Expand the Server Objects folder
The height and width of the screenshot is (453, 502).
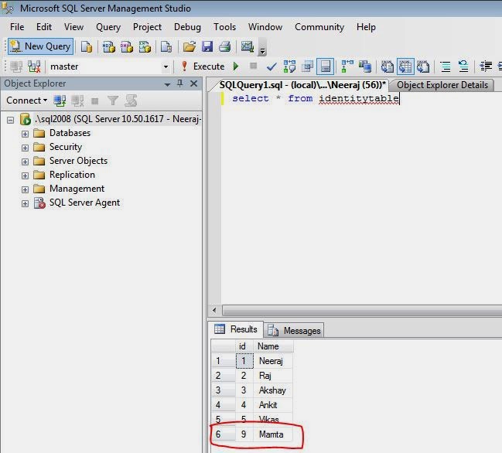pos(25,162)
